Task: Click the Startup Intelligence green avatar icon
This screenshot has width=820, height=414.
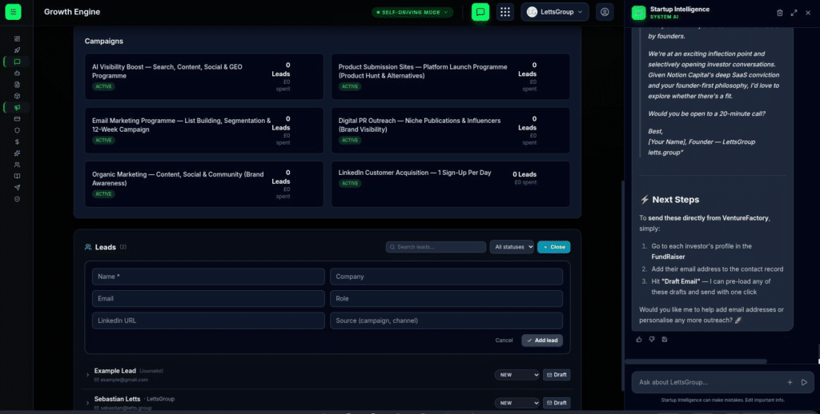Action: click(x=638, y=13)
